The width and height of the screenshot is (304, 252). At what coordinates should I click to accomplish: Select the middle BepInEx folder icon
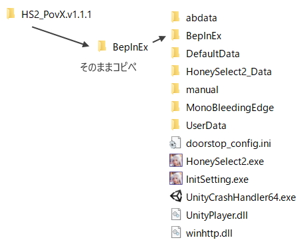tap(102, 46)
